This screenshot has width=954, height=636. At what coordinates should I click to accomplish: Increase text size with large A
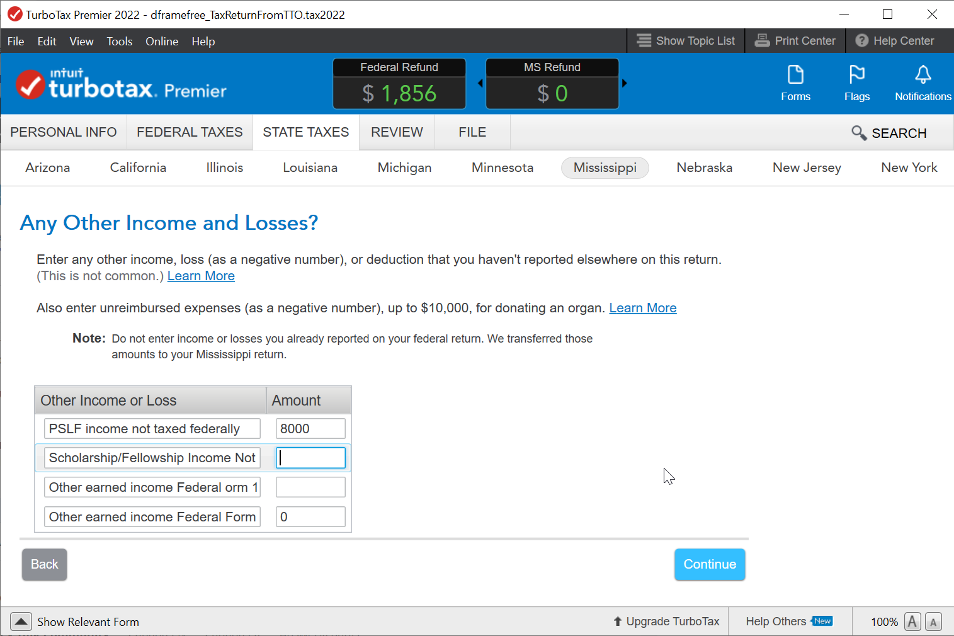(912, 622)
